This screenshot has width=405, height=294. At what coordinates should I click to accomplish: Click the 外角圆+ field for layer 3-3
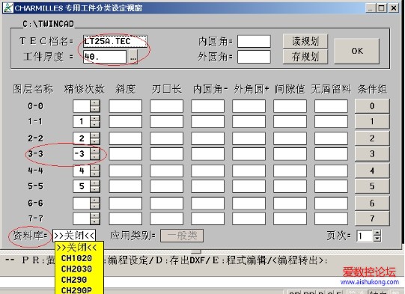tap(249, 154)
